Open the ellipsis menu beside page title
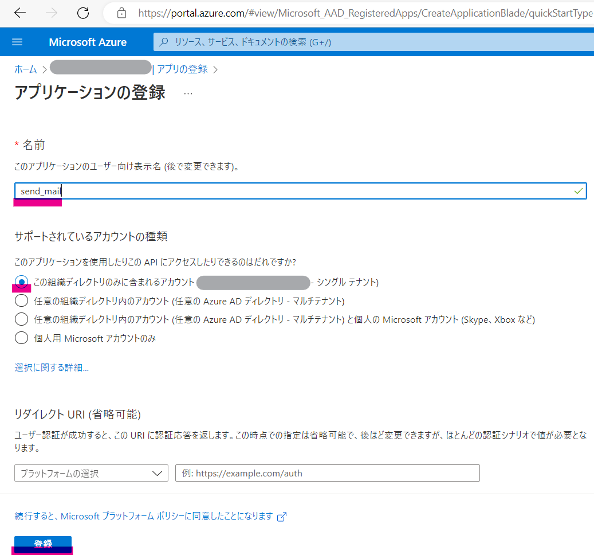The height and width of the screenshot is (559, 594). tap(188, 93)
